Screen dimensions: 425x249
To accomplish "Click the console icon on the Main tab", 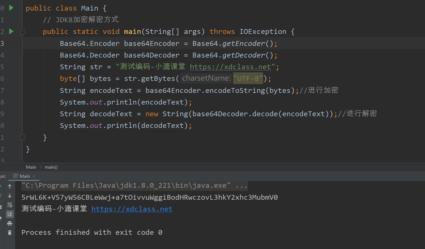I will coord(16,176).
